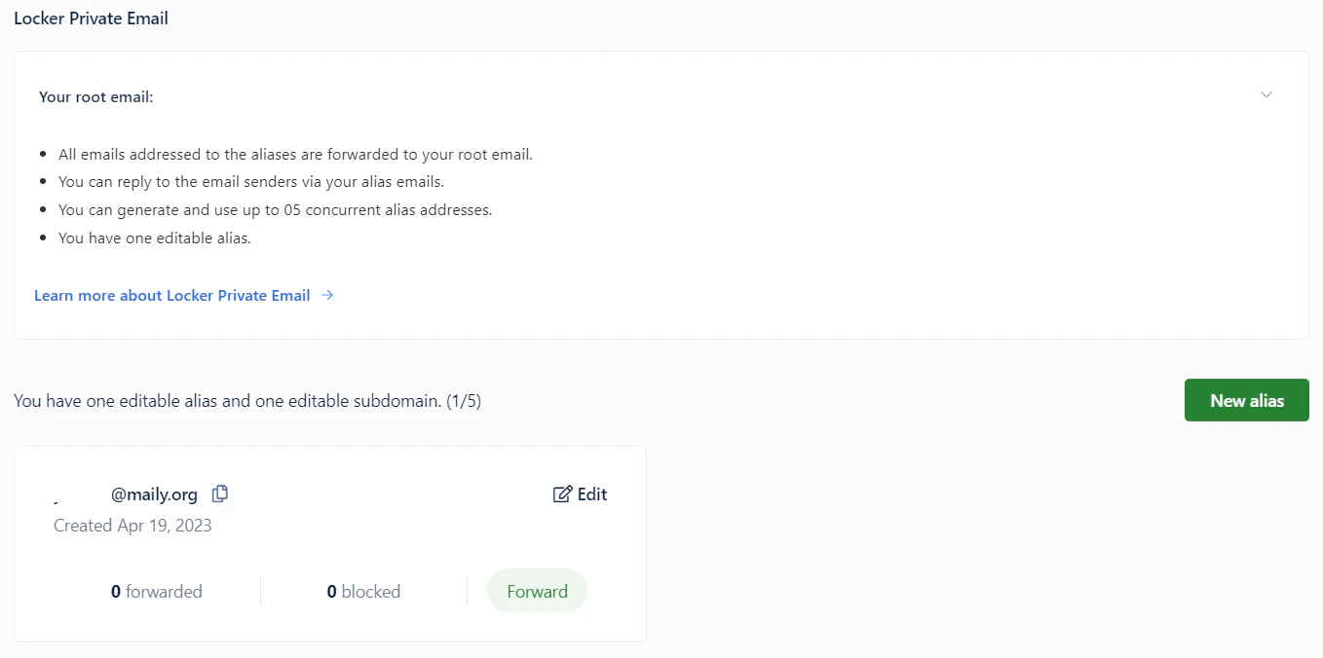Click the 0 forwarded counter
This screenshot has height=658, width=1323.
tap(156, 591)
